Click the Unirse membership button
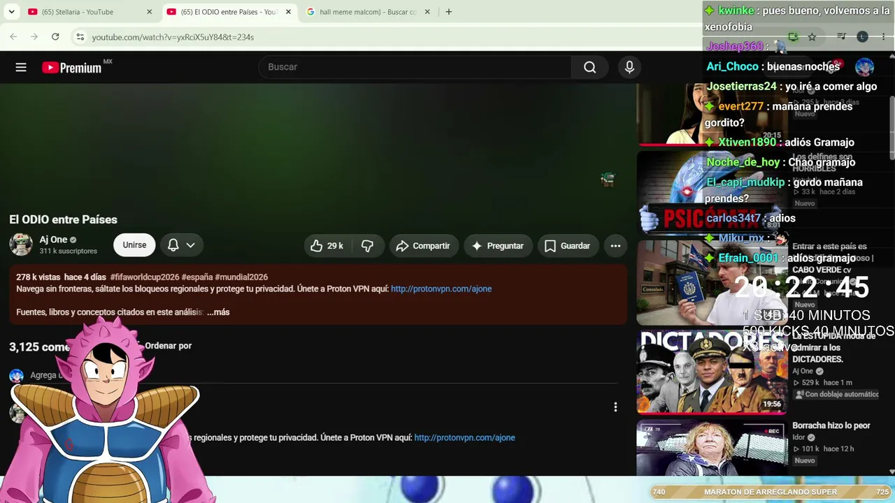The height and width of the screenshot is (503, 895). click(x=134, y=245)
